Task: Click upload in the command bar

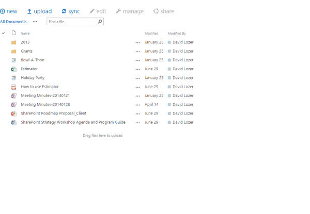Action: (39, 11)
